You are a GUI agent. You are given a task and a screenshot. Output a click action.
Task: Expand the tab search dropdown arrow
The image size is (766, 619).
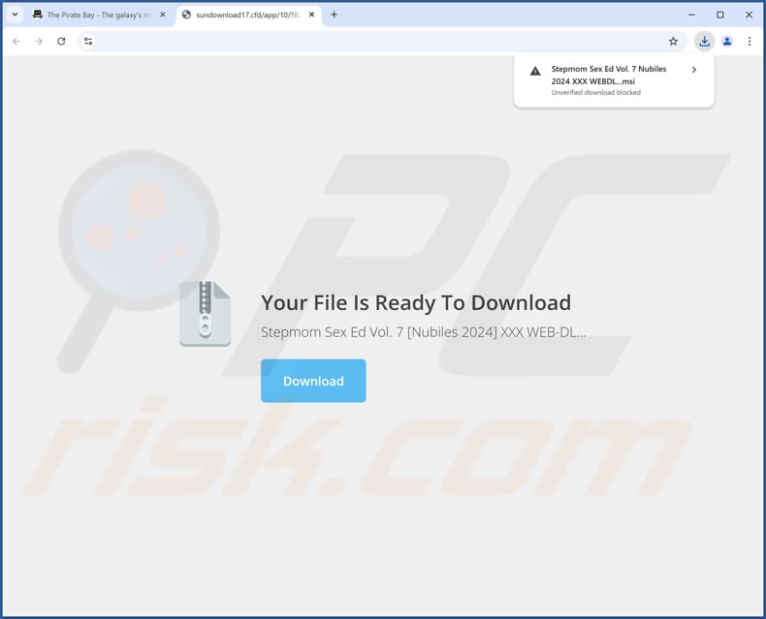tap(16, 15)
